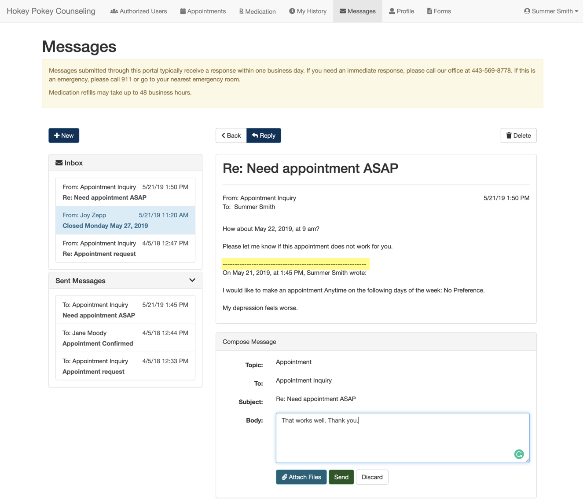Open the Authorized Users page
The image size is (583, 500).
pyautogui.click(x=139, y=11)
